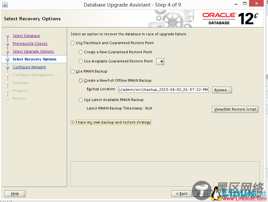268x202 pixels.
Task: Select the Use RMAN Backup option
Action: coord(72,71)
